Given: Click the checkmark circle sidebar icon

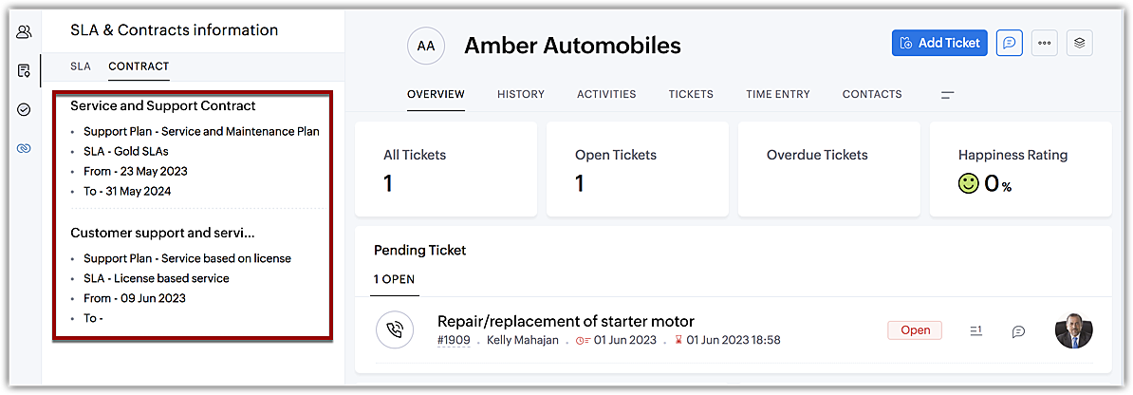Looking at the screenshot, I should pos(24,109).
